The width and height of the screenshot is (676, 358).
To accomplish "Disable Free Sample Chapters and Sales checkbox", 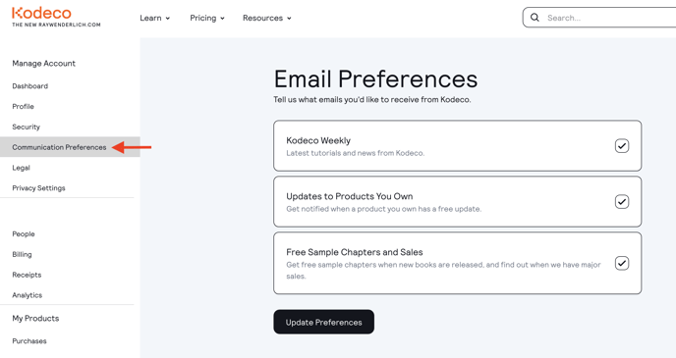I will pos(622,263).
